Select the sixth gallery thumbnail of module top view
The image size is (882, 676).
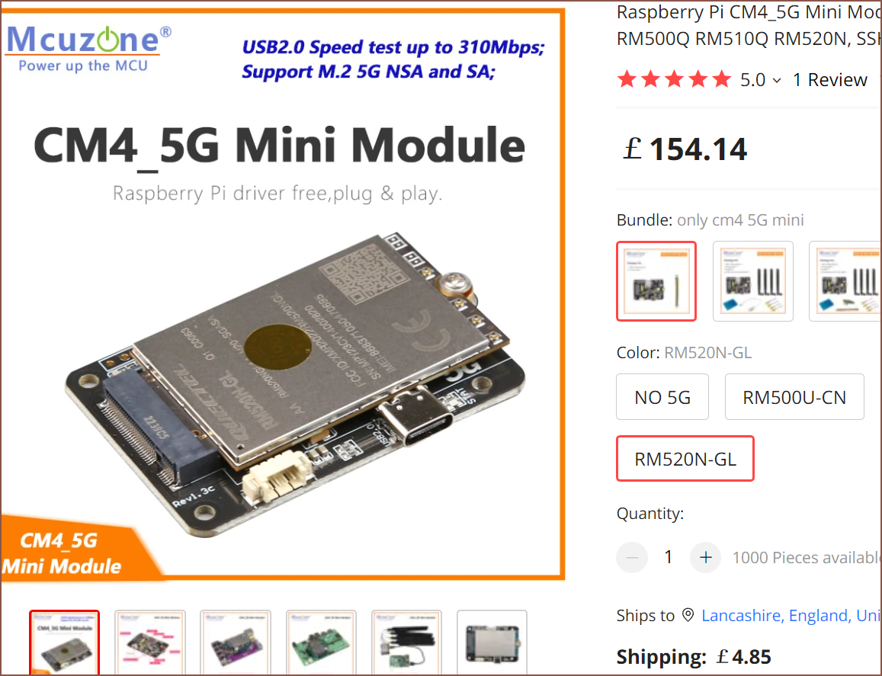(492, 642)
